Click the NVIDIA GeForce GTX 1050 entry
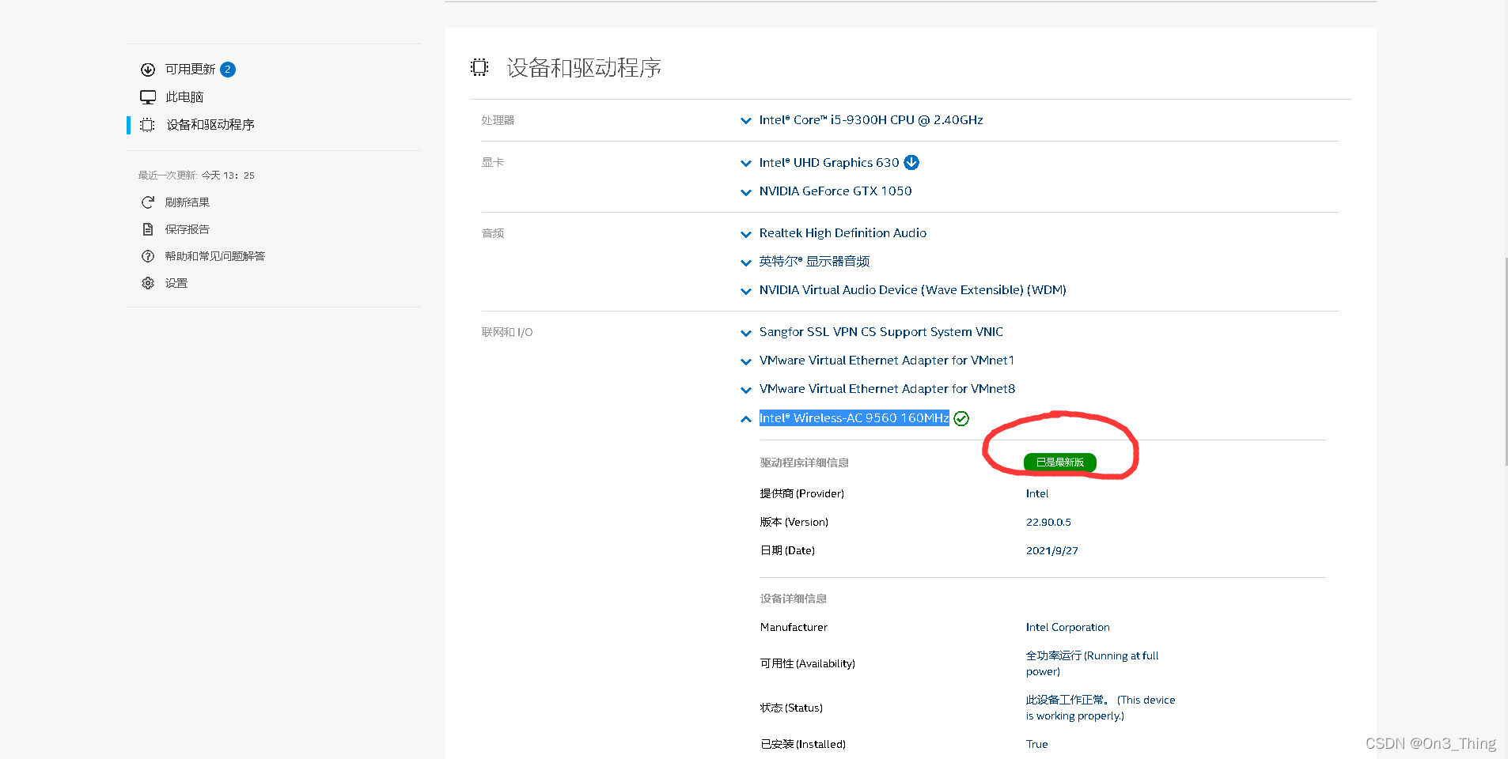 (x=835, y=191)
